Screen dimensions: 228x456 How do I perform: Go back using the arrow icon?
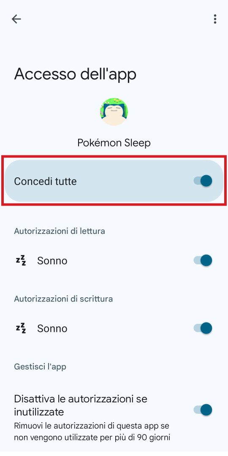(x=16, y=19)
